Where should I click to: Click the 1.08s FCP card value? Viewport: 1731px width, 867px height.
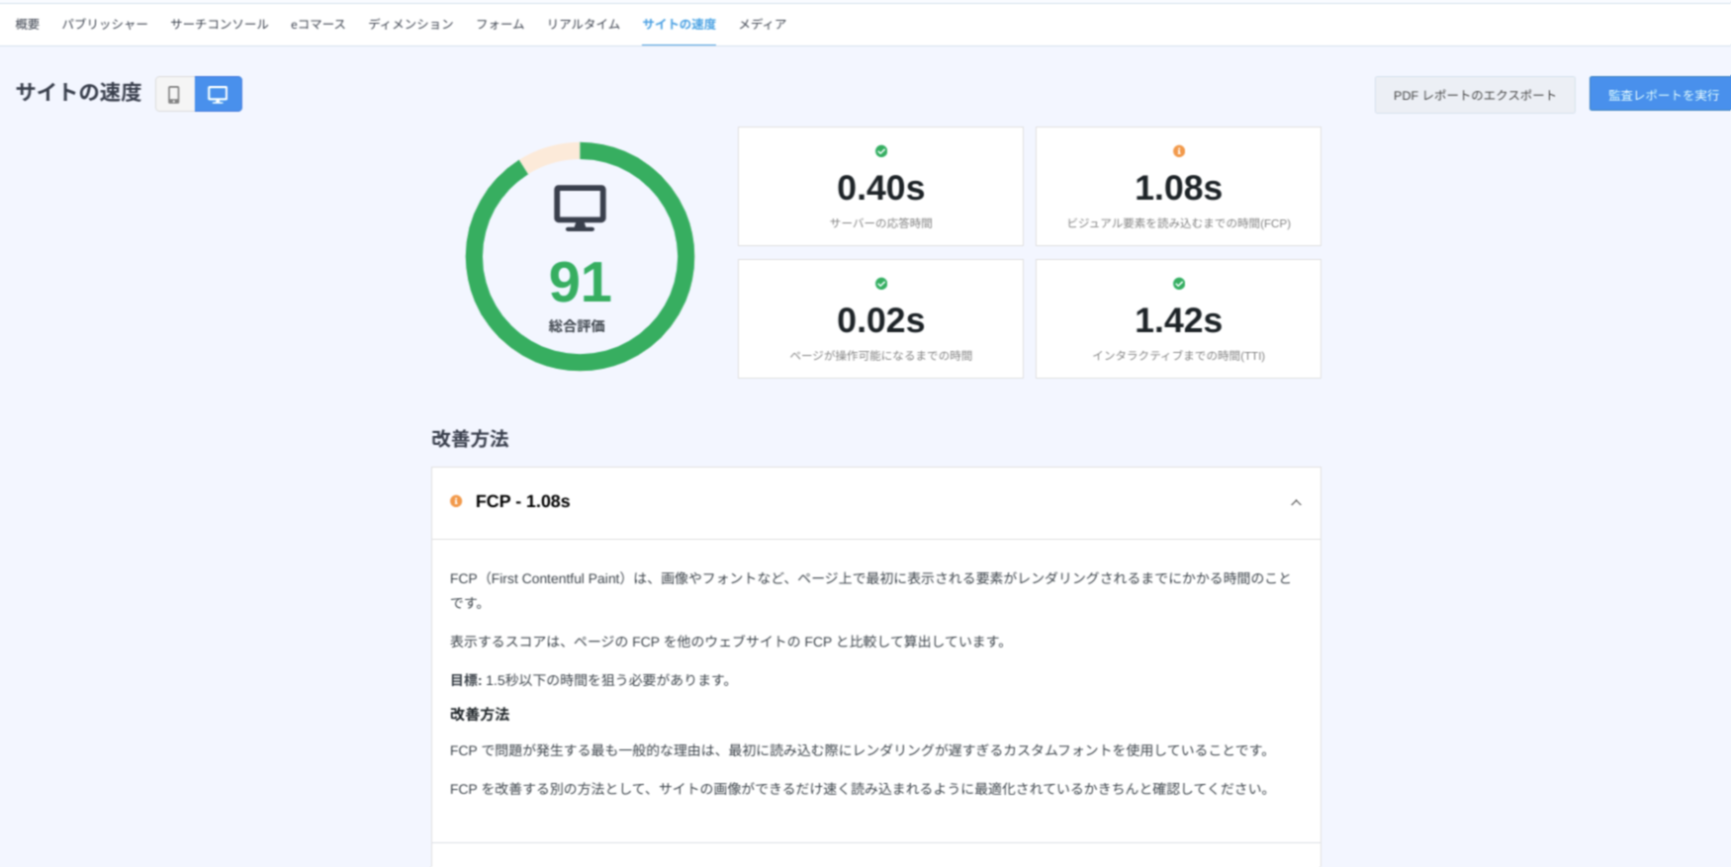click(1178, 188)
